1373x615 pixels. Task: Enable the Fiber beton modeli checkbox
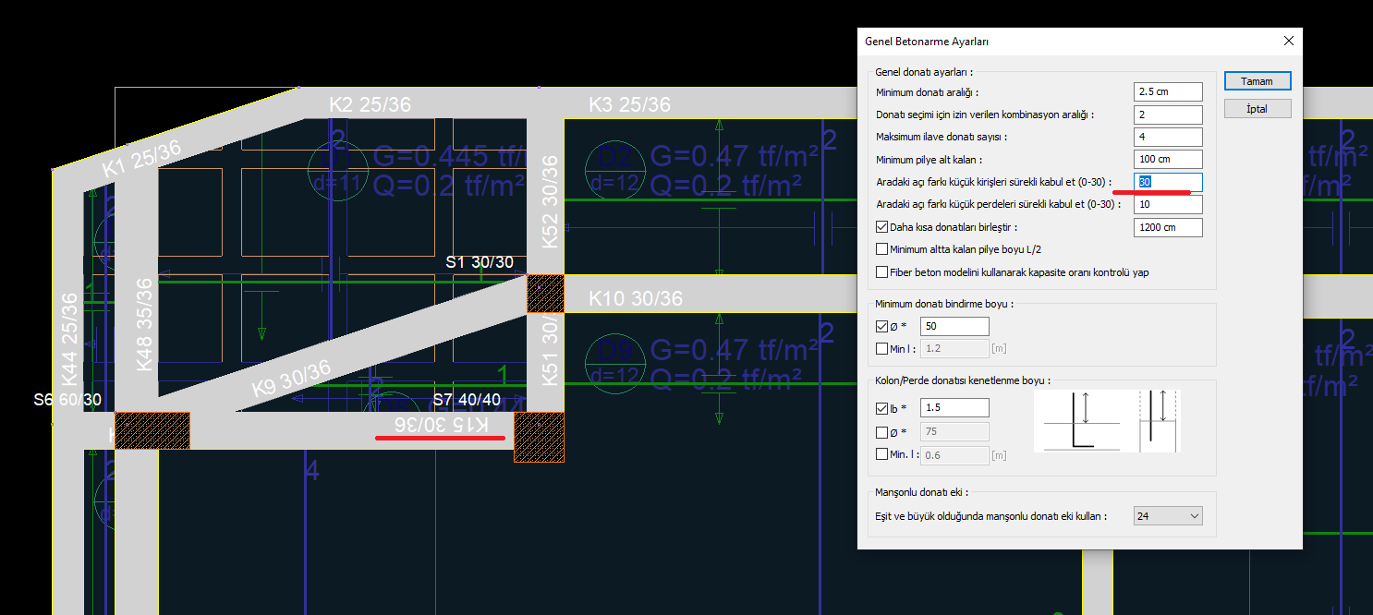tap(881, 272)
